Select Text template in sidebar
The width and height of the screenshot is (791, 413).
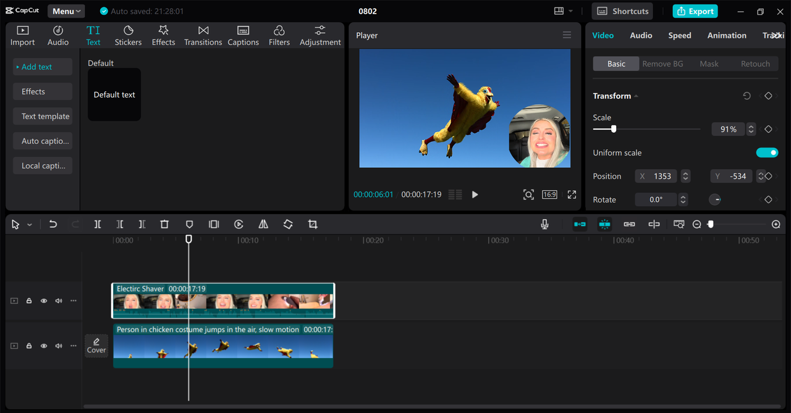(43, 116)
